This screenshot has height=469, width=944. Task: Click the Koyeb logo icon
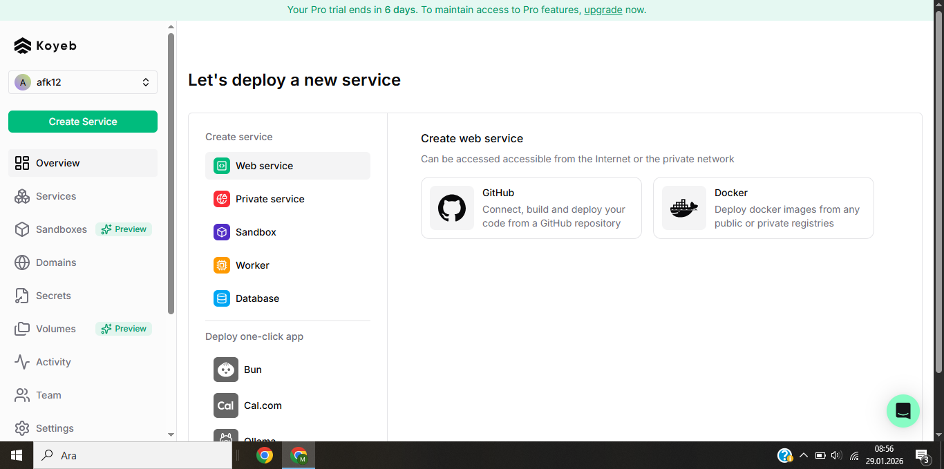[x=23, y=46]
